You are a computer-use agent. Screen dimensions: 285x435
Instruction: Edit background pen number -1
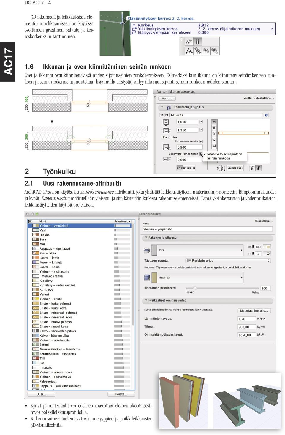pos(258,254)
